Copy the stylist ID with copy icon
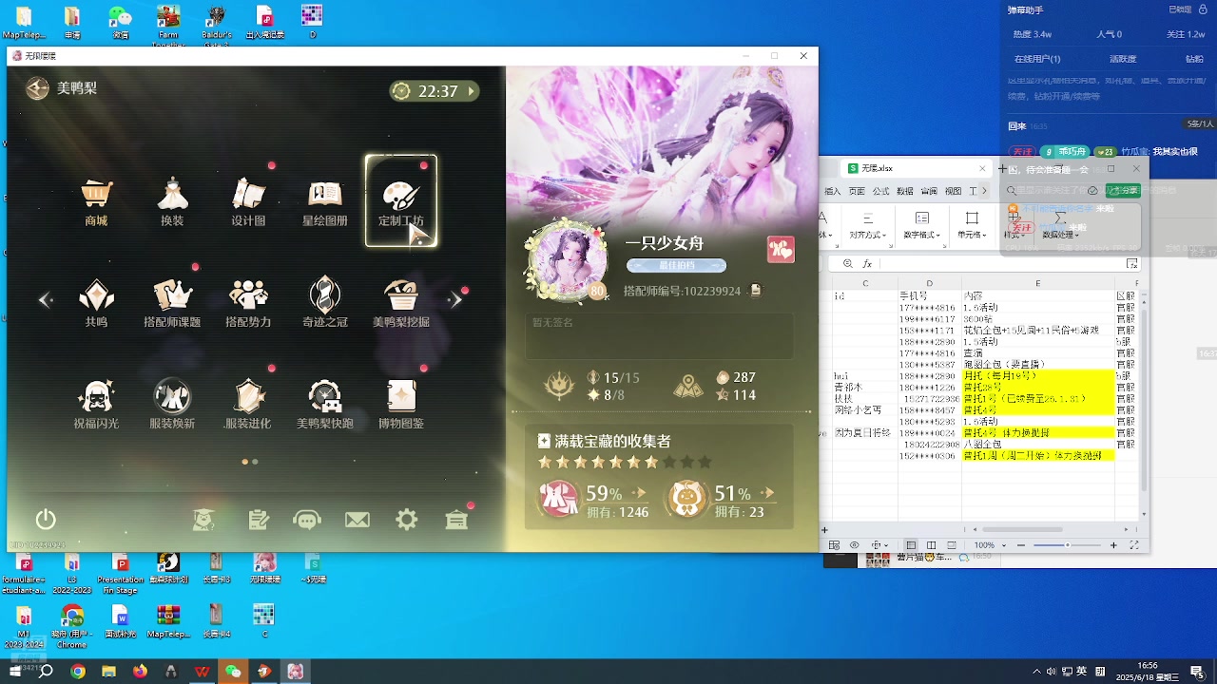This screenshot has width=1217, height=684. pos(756,291)
